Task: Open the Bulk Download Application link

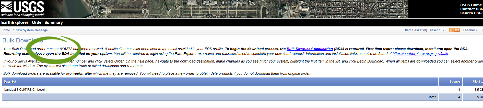Action: (310, 49)
